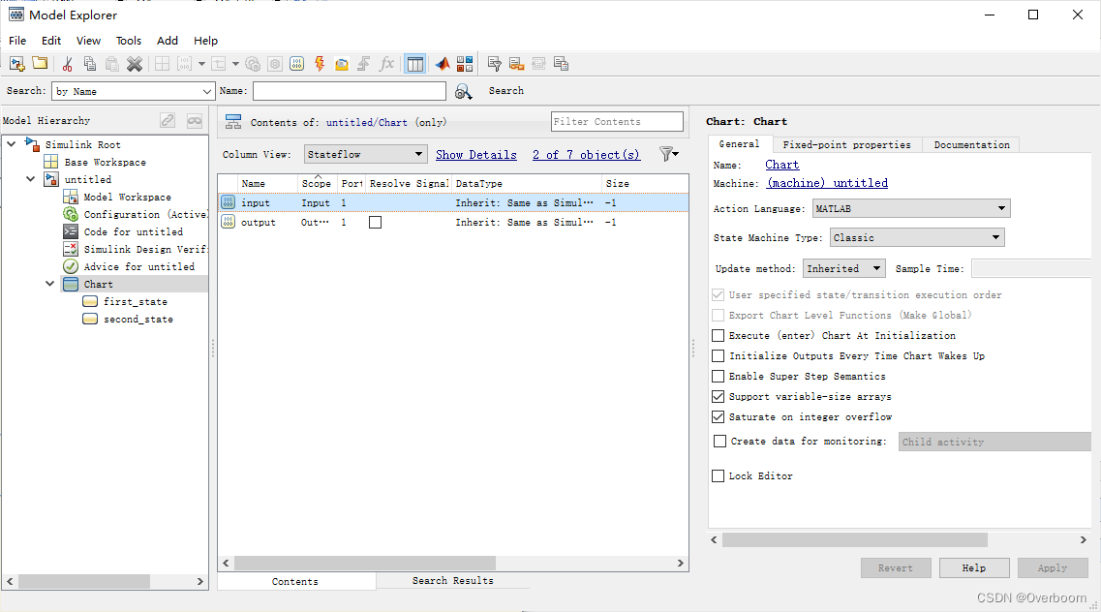Click the input row data icon

coord(229,202)
